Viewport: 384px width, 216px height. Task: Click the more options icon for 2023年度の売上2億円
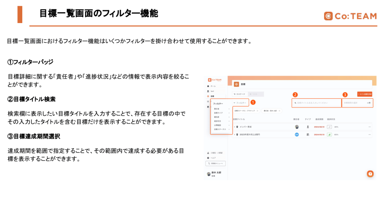(369, 134)
